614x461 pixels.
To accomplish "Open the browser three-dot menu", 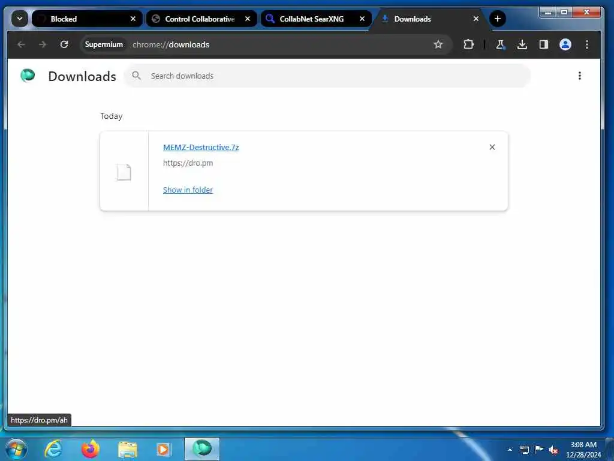I will click(586, 44).
